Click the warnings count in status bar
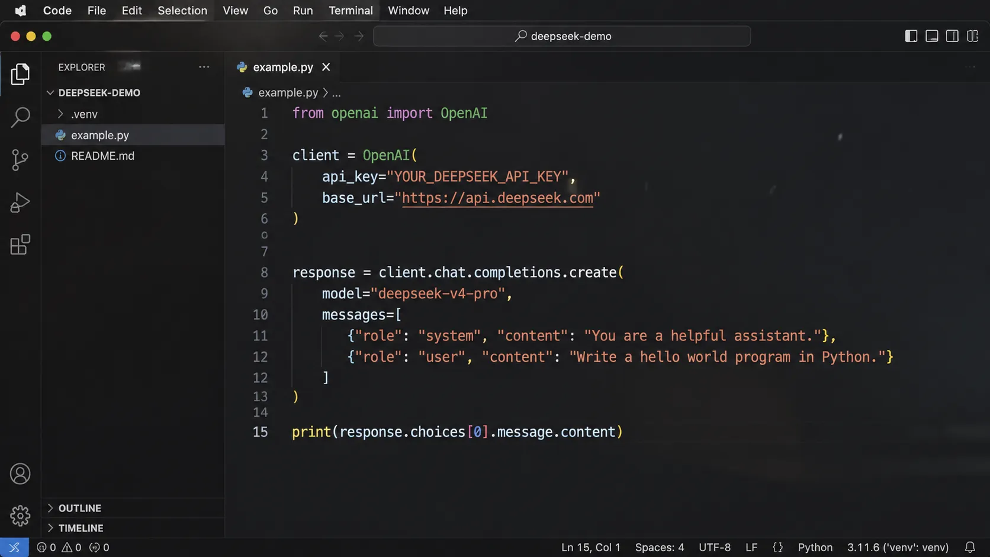The width and height of the screenshot is (990, 557). pyautogui.click(x=72, y=548)
